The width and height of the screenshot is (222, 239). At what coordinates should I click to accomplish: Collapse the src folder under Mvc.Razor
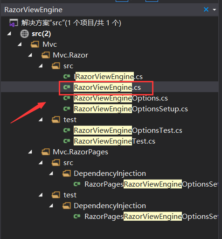click(x=41, y=66)
